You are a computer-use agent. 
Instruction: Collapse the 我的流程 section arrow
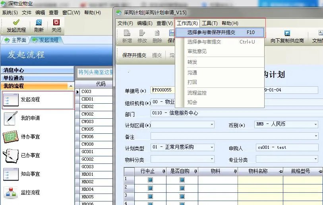pos(71,86)
